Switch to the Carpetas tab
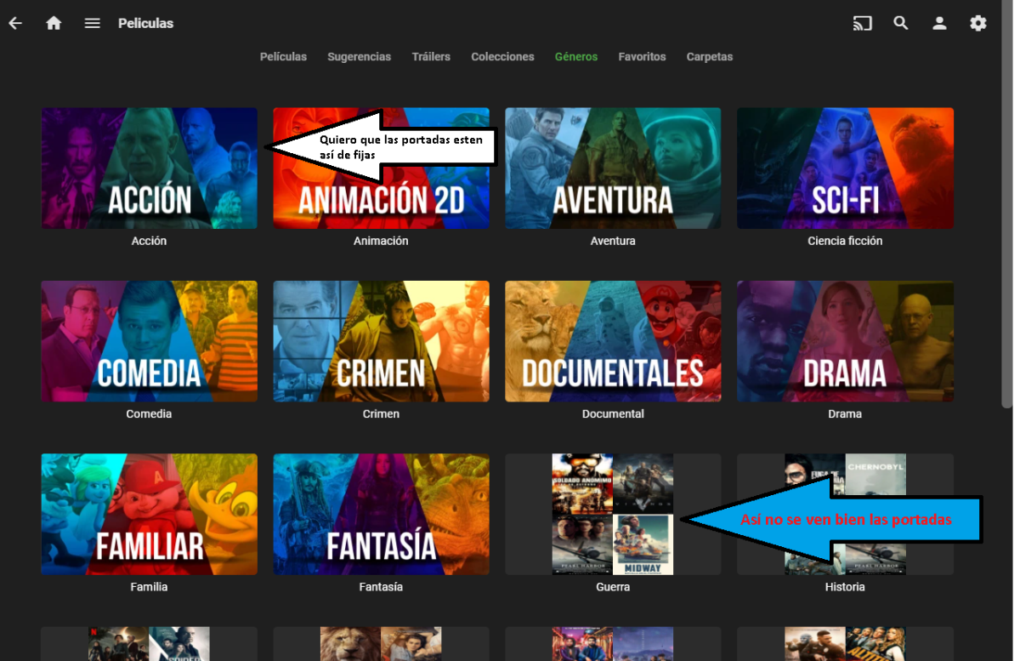This screenshot has width=1020, height=661. 710,57
